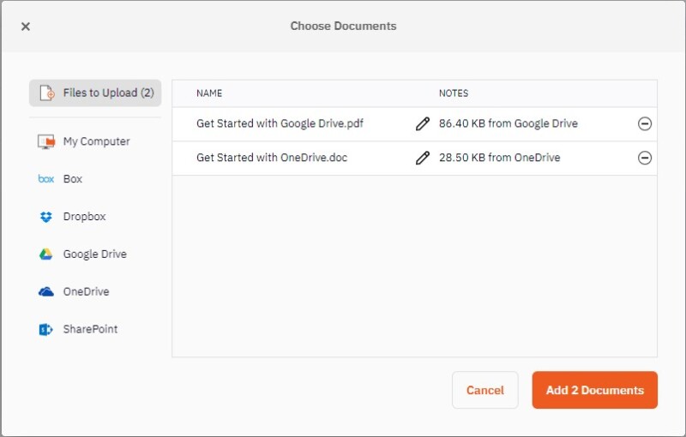The image size is (686, 437).
Task: Select the My Computer source icon
Action: 46,141
